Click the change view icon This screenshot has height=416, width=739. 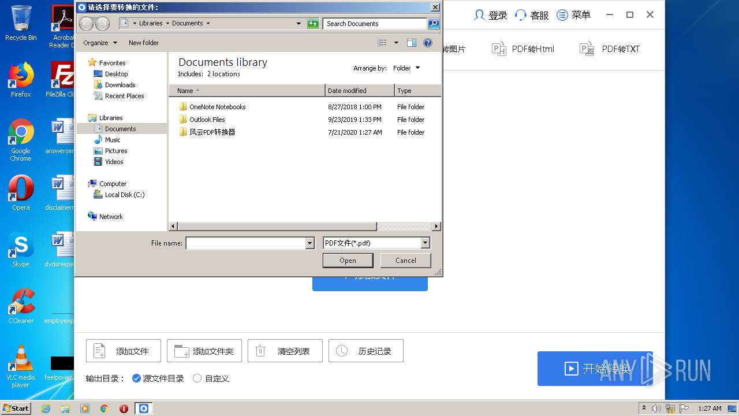coord(382,43)
